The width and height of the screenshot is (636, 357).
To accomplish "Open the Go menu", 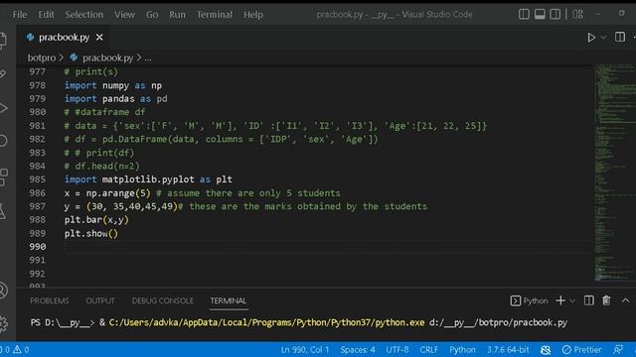I will pos(152,15).
